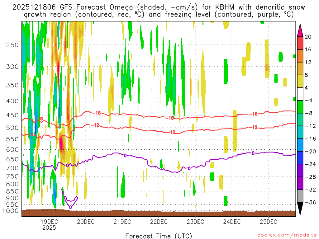Image resolution: width=319 pixels, height=239 pixels.
Task: Click the coolwx.com/modelts watermark link text
Action: 287,235
